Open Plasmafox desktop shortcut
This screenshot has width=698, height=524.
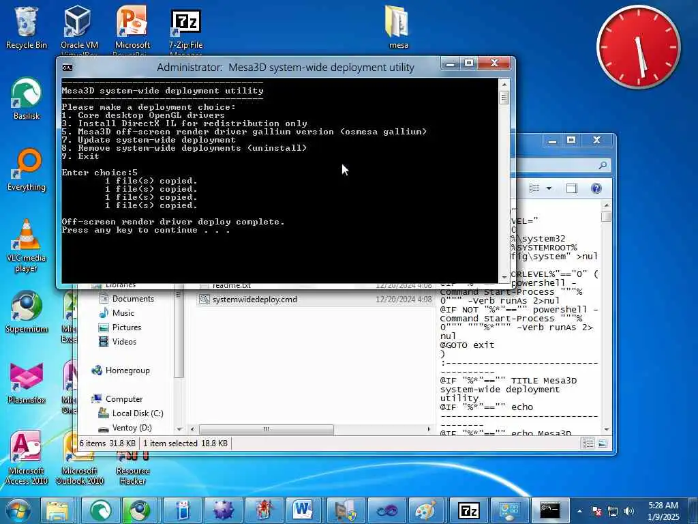coord(27,383)
